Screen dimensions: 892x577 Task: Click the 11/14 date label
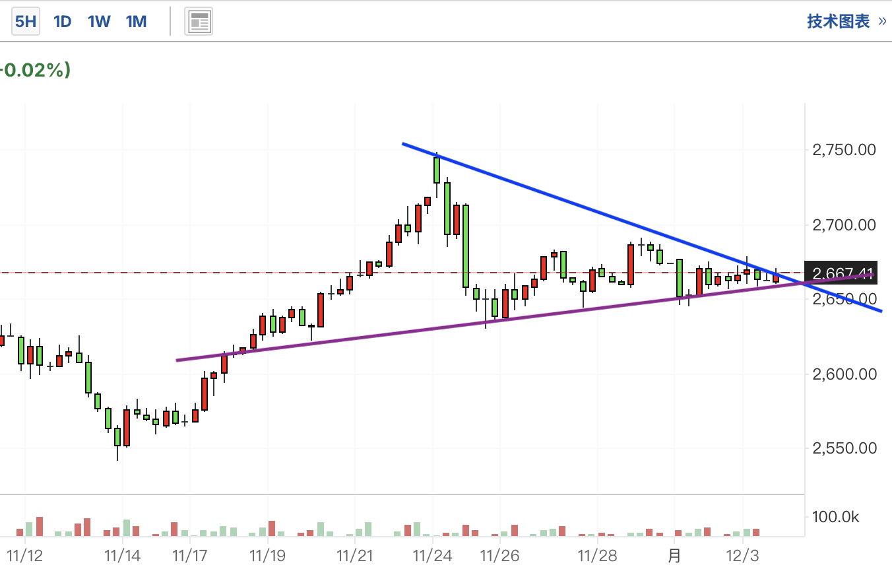pyautogui.click(x=122, y=556)
